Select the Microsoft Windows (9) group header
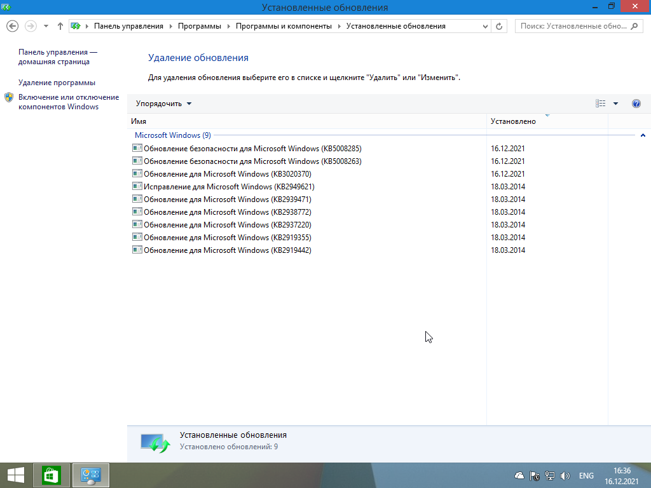Image resolution: width=651 pixels, height=488 pixels. (x=173, y=135)
